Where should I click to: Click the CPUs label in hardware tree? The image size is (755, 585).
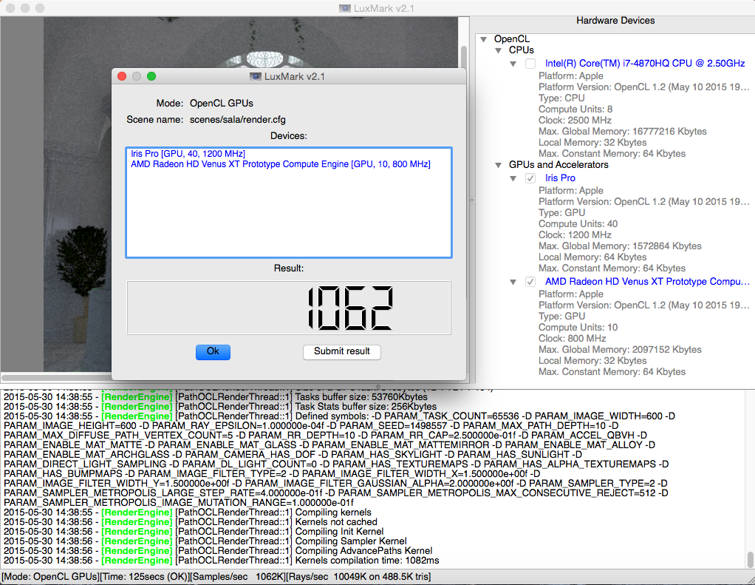(x=521, y=50)
